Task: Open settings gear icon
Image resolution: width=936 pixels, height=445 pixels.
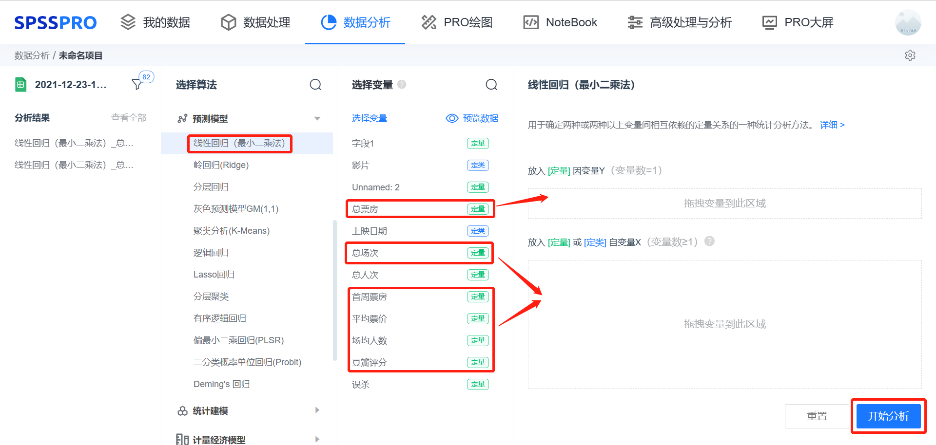Action: point(910,56)
